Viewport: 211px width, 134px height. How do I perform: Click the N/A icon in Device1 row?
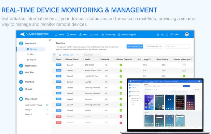coord(184,65)
